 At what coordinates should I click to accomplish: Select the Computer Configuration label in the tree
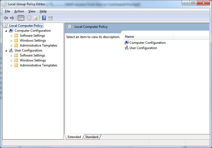pyautogui.click(x=33, y=31)
